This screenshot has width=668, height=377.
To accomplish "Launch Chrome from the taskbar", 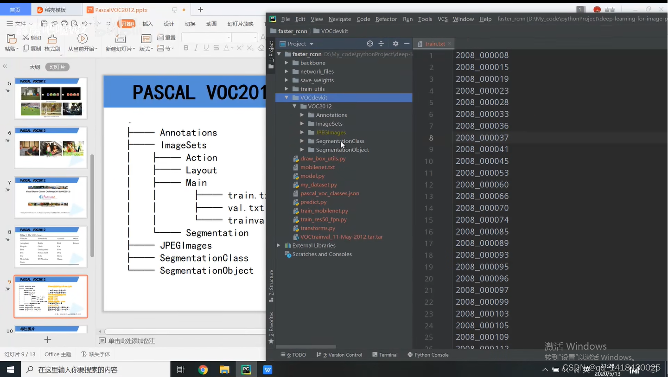I will [x=203, y=370].
